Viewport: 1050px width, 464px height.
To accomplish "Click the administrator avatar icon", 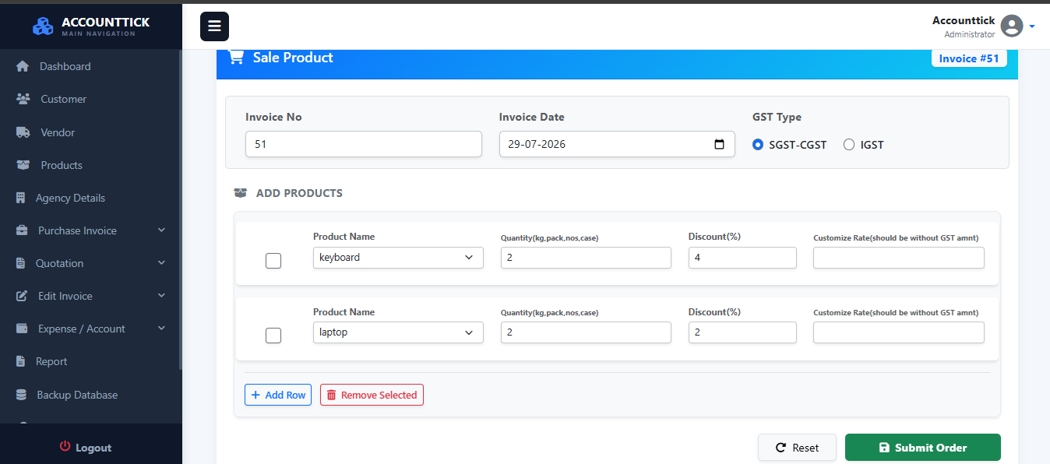I will point(1012,26).
